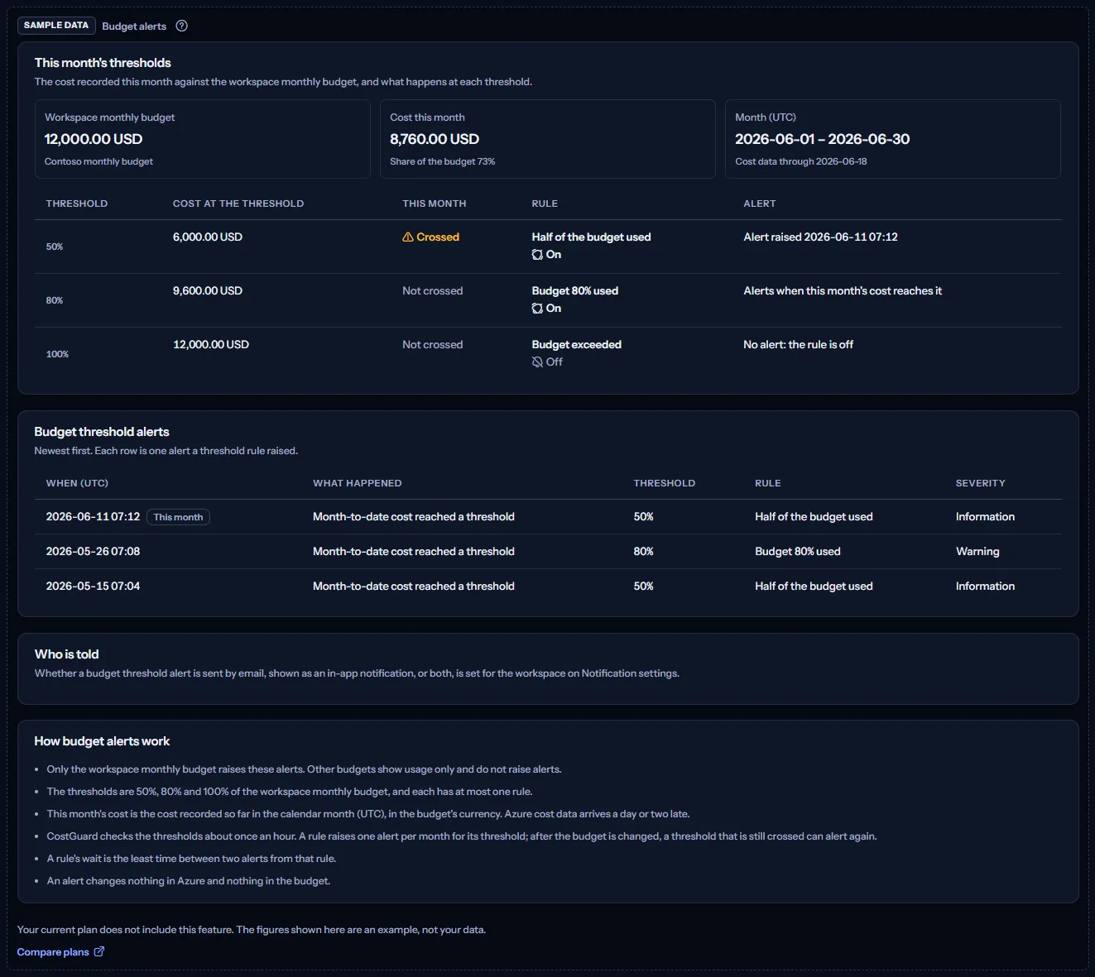Click the Share of the budget 73% text
Screen dimensions: 1095x977
click(443, 161)
